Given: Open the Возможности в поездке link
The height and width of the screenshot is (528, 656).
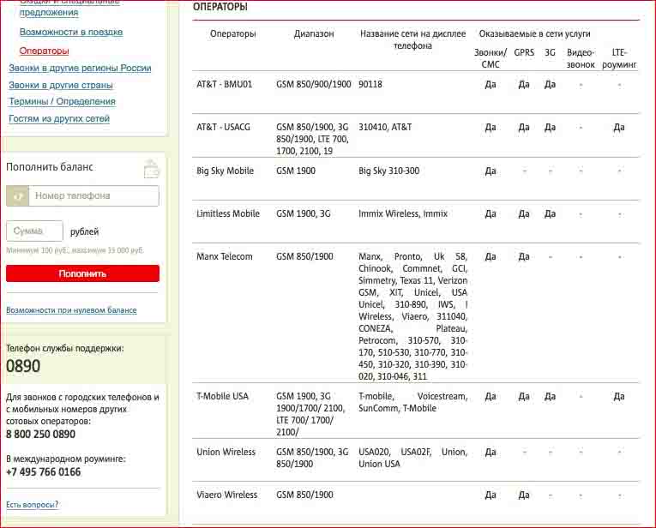Looking at the screenshot, I should [x=71, y=32].
